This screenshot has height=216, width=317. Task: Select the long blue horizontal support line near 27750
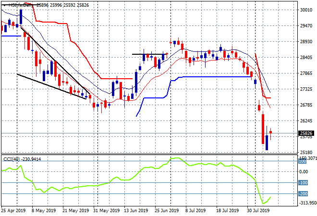pyautogui.click(x=214, y=77)
